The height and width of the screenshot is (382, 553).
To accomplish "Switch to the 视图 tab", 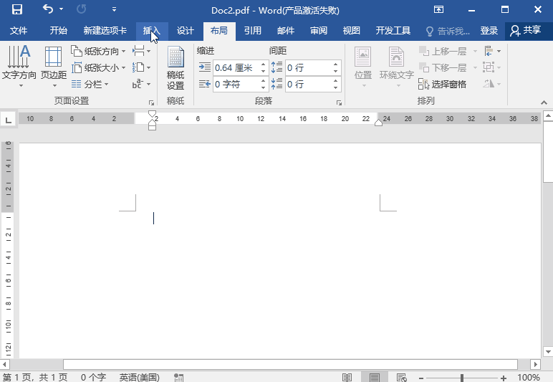I will click(352, 31).
